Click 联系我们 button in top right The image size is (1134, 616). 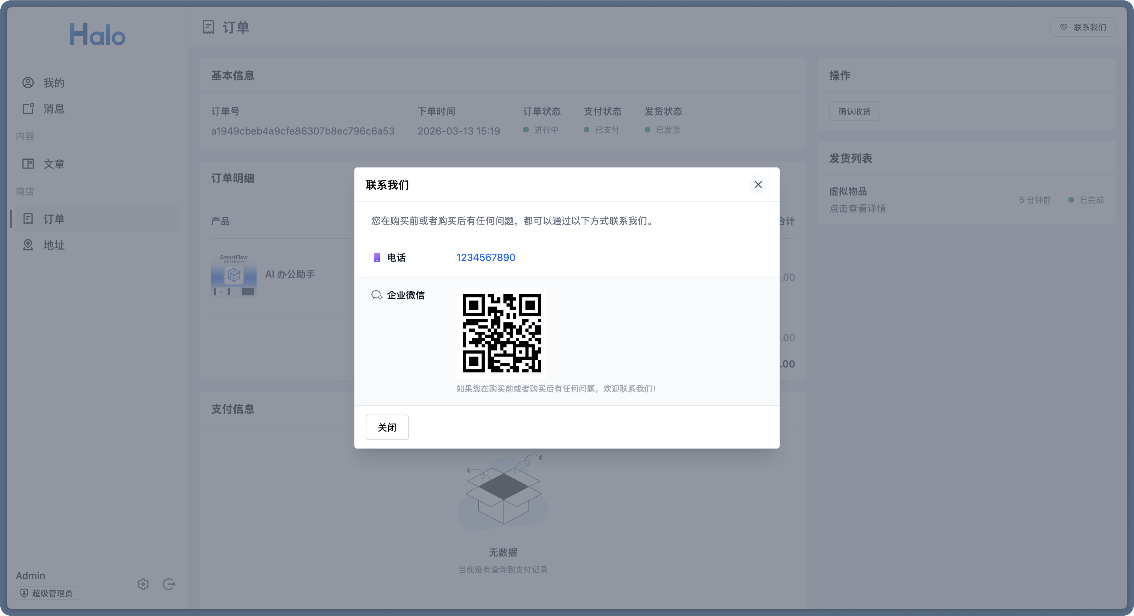pyautogui.click(x=1083, y=27)
